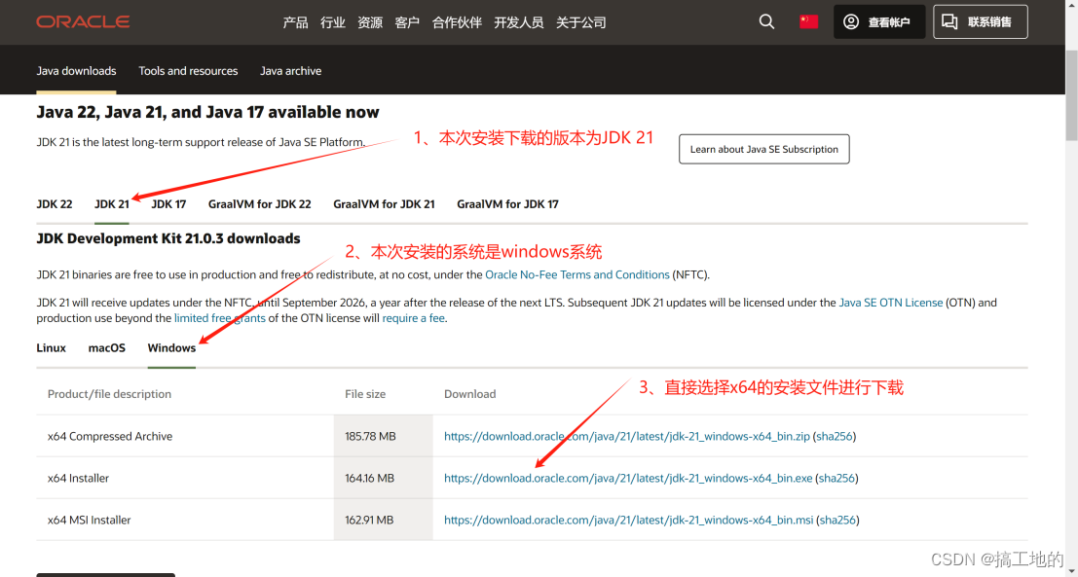Select the Windows tab

pyautogui.click(x=171, y=347)
